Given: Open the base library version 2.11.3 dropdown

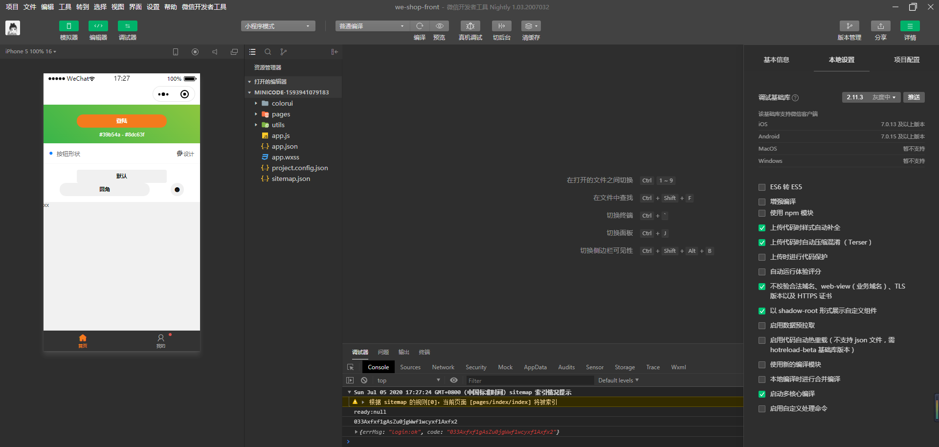Looking at the screenshot, I should pyautogui.click(x=871, y=97).
